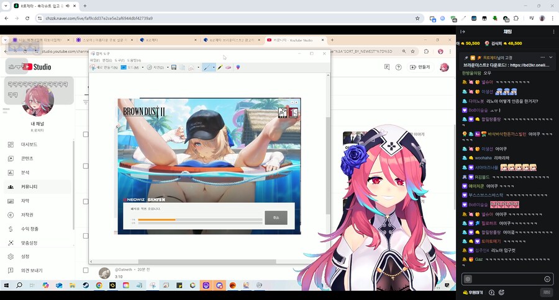The image size is (559, 300).
Task: Click the Donate button below the chat
Action: 473,293
